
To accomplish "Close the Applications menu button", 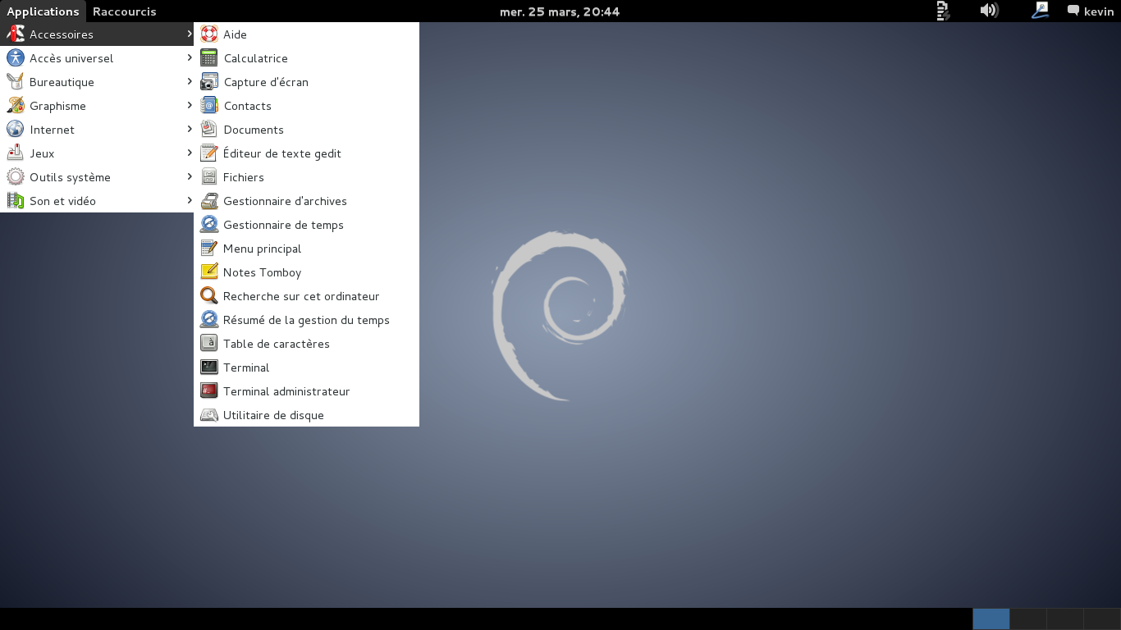I will 43,11.
